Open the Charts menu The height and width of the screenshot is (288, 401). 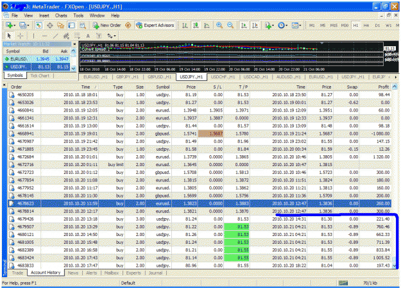coord(61,15)
